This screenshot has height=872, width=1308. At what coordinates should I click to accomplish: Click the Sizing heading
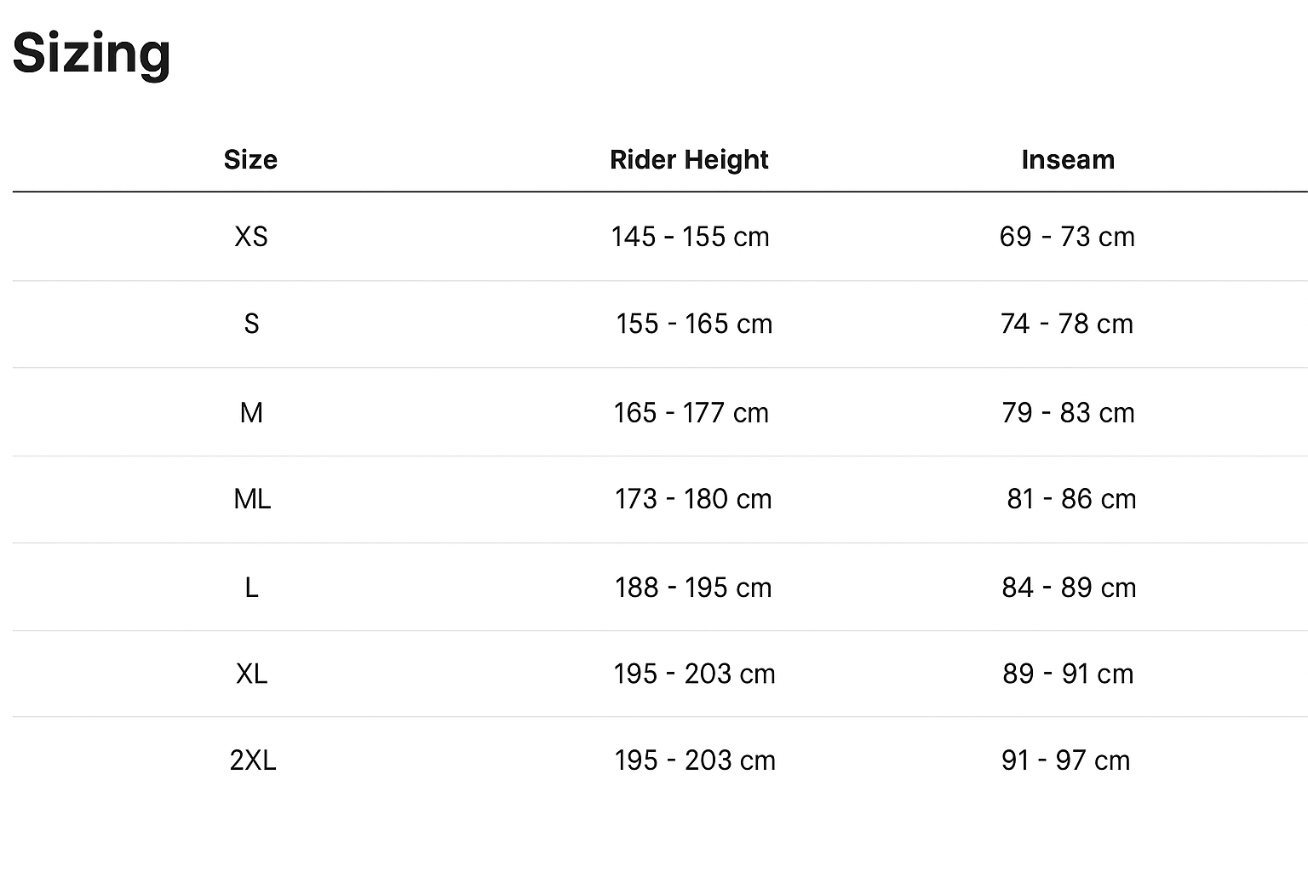click(x=92, y=53)
